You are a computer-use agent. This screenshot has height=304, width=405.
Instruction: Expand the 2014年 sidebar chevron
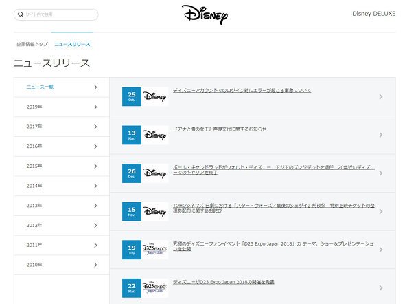95,186
